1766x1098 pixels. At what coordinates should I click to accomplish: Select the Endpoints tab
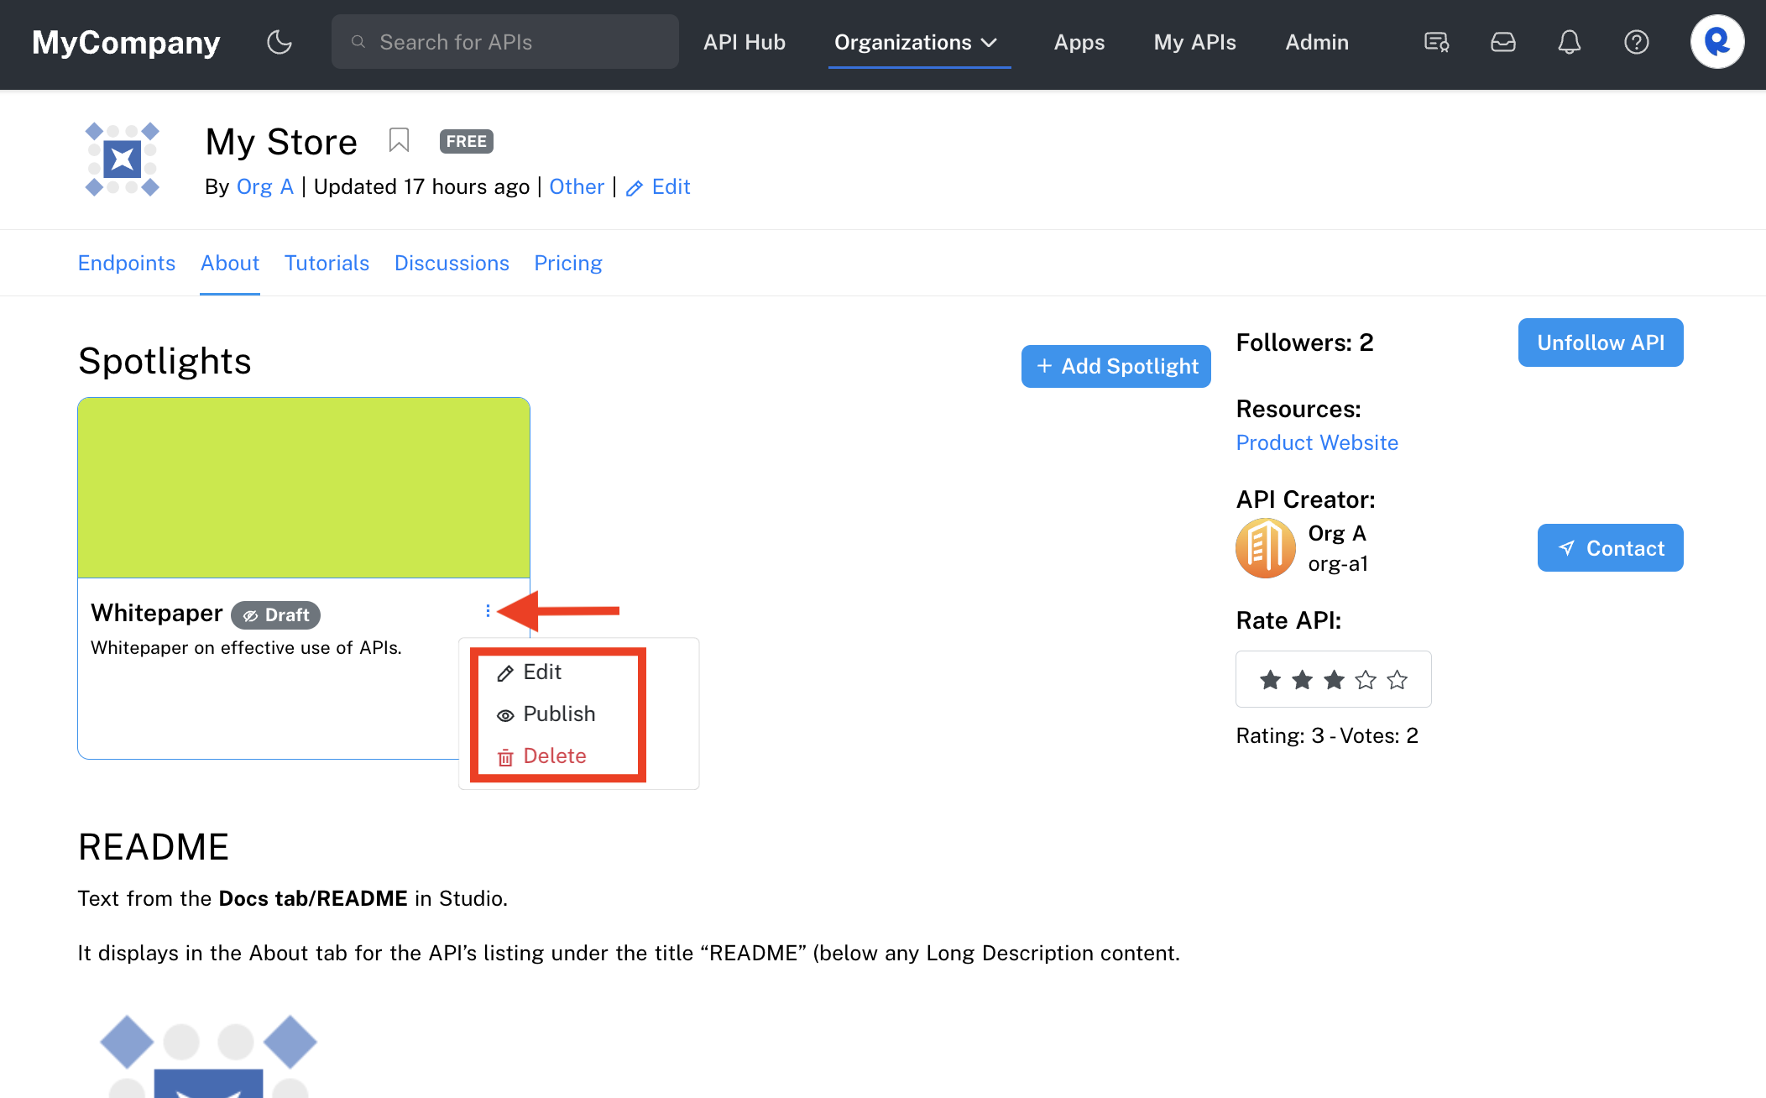(x=125, y=263)
